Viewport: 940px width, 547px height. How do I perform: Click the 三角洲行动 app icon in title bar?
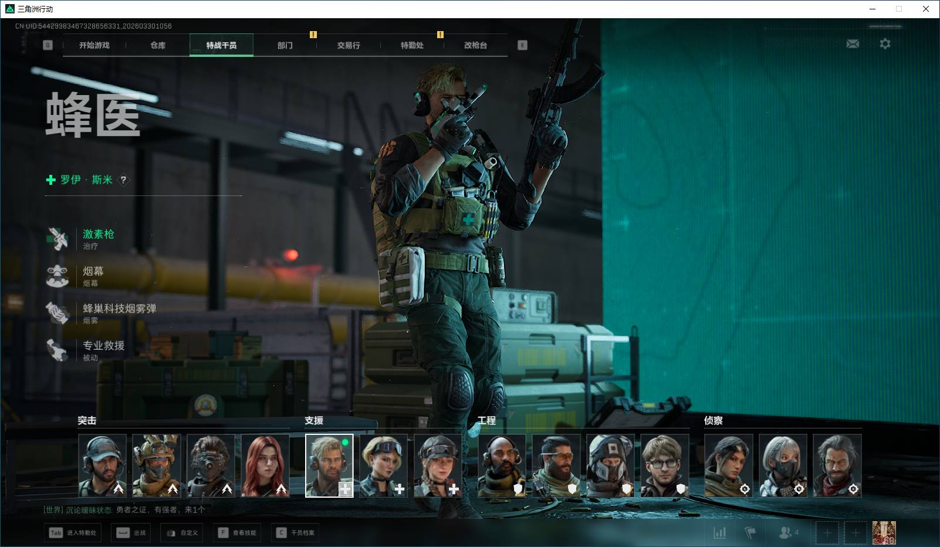pyautogui.click(x=9, y=9)
